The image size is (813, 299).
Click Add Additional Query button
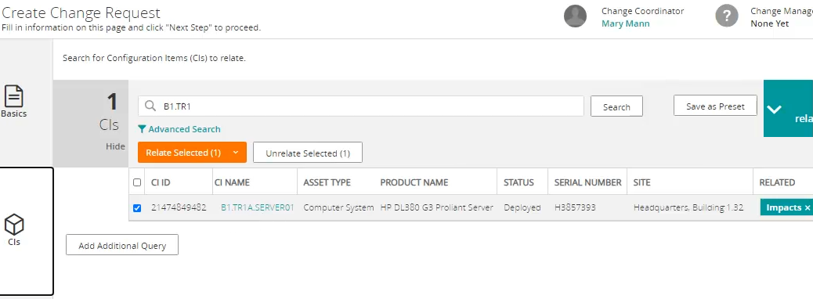[x=122, y=245]
